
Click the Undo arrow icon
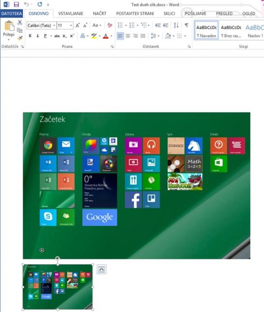click(26, 4)
